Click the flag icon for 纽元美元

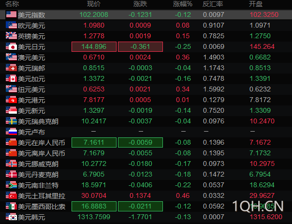[x=11, y=89]
